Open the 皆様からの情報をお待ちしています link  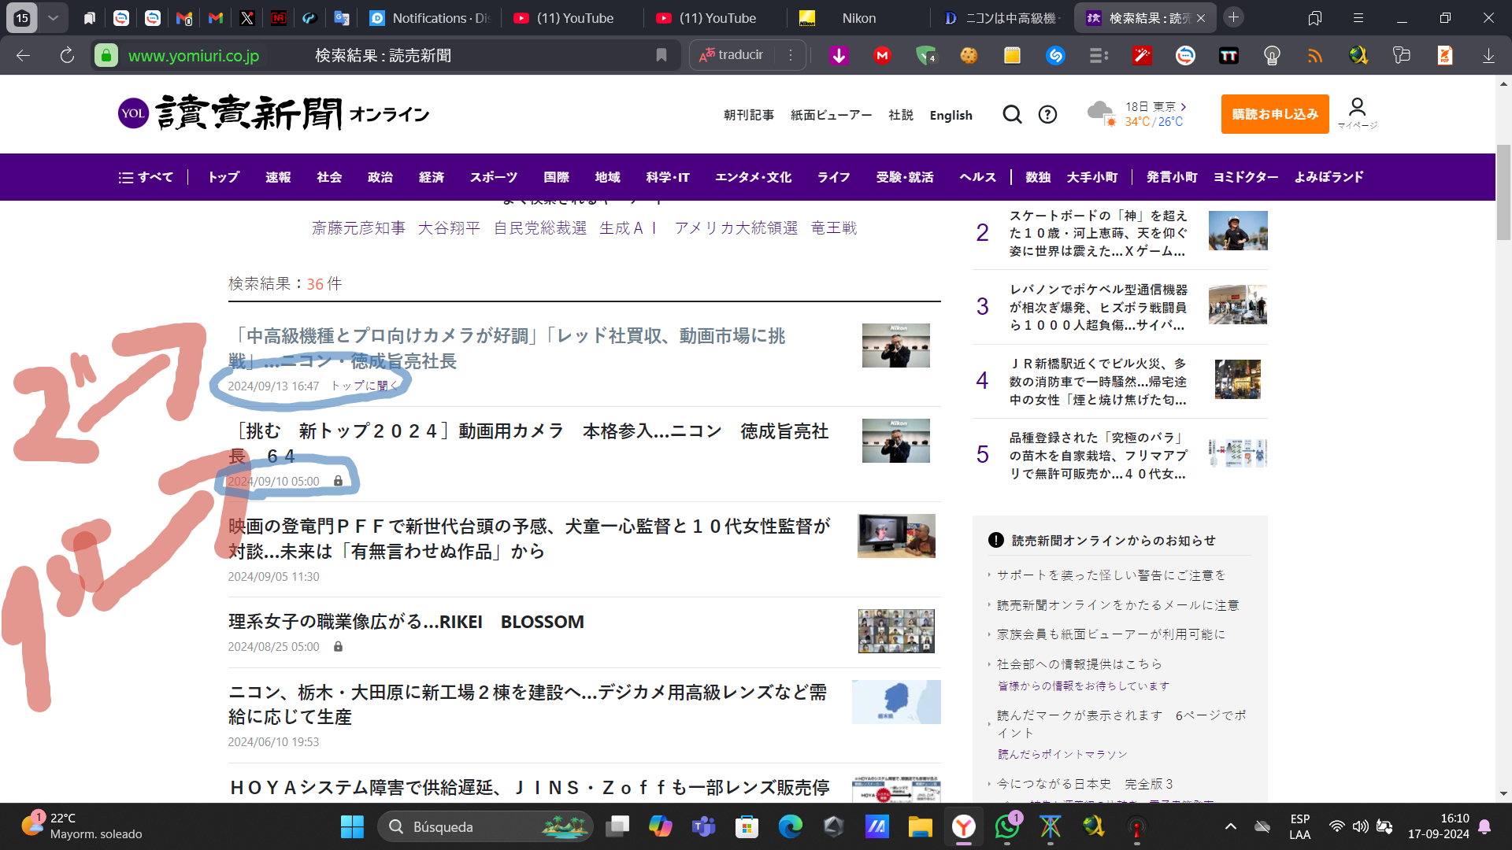1084,686
